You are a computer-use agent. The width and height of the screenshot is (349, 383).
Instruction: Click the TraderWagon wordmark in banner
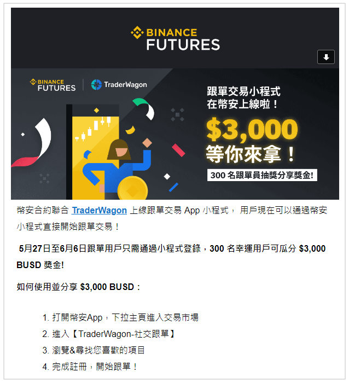click(x=125, y=85)
